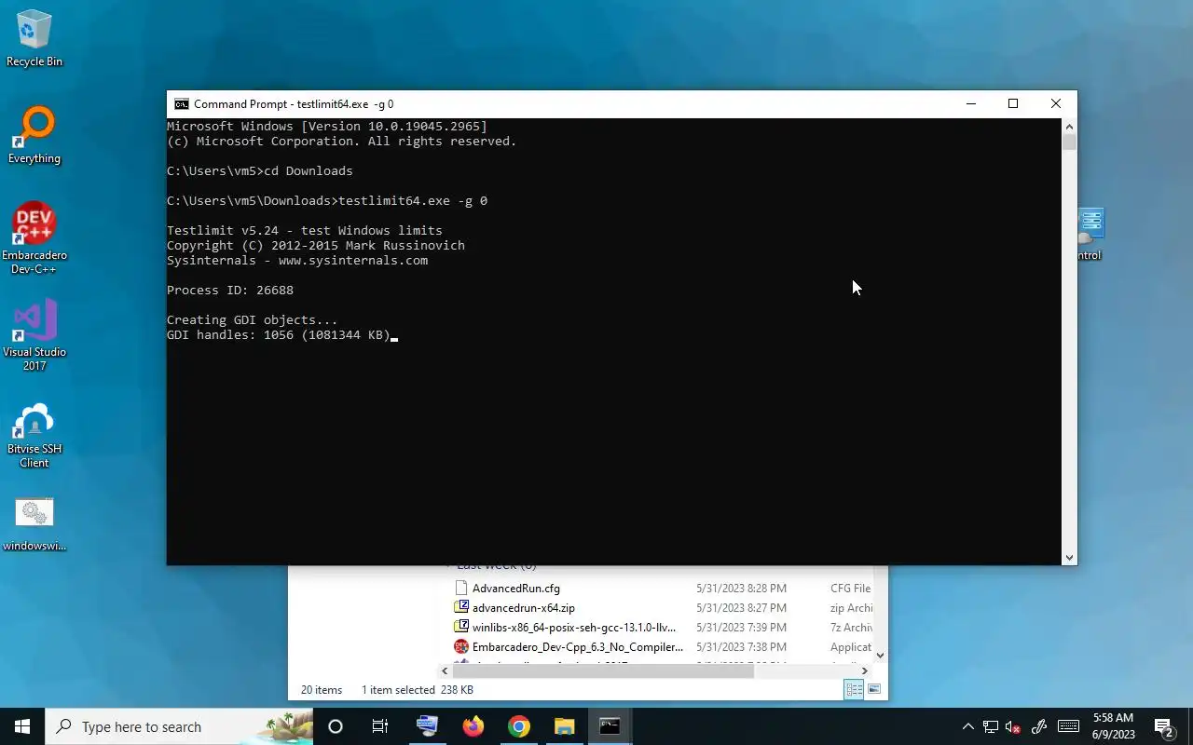Launch Firefox from the taskbar
This screenshot has width=1193, height=745.
click(x=473, y=726)
